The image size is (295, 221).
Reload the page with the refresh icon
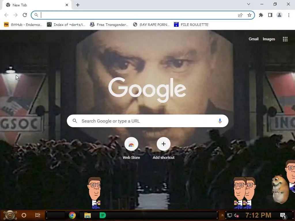point(25,15)
